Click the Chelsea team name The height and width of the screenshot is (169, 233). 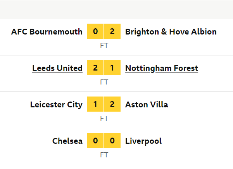click(67, 141)
